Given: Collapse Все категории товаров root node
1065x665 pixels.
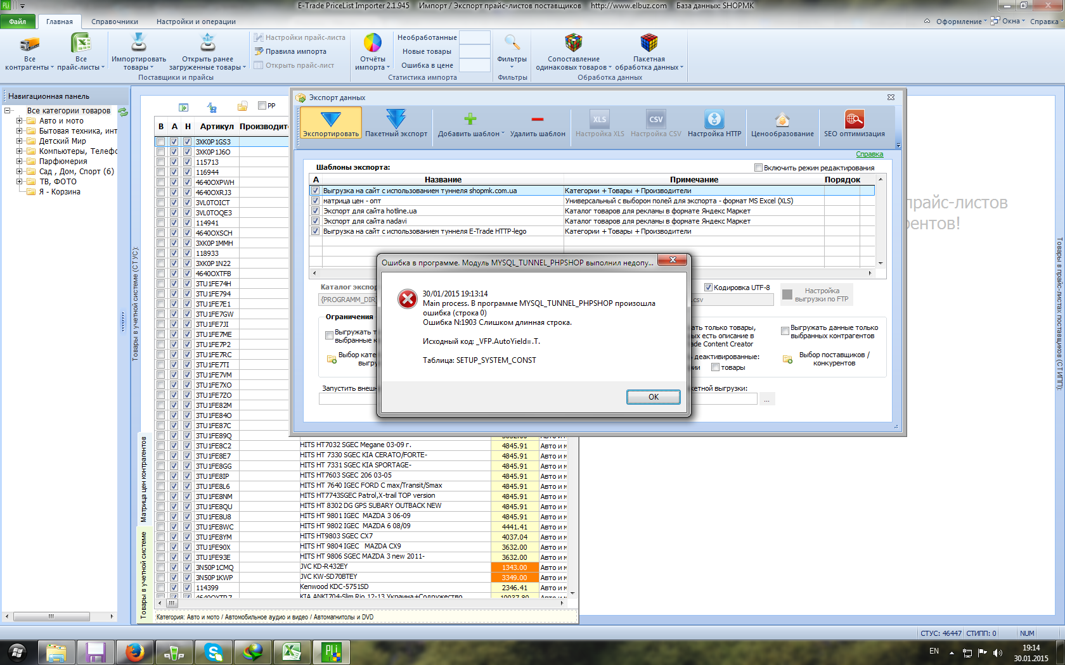Looking at the screenshot, I should [8, 111].
